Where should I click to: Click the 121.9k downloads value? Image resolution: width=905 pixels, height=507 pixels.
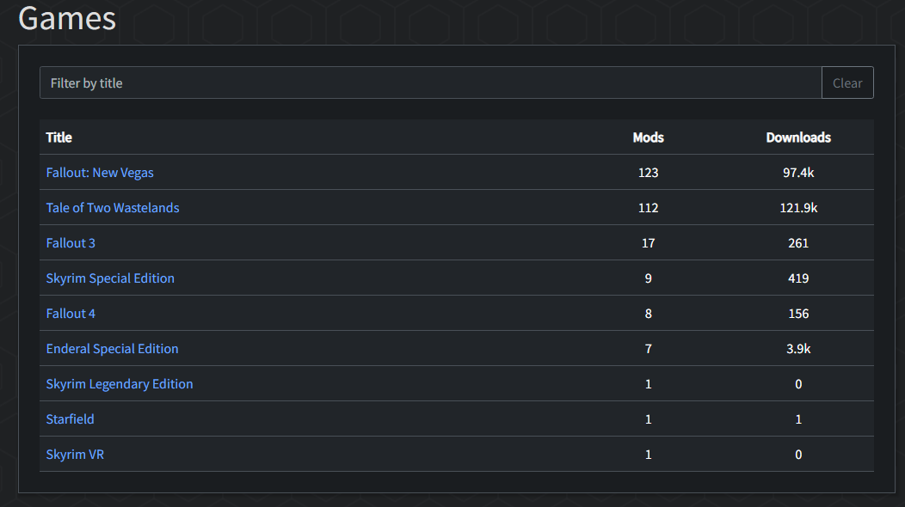point(798,208)
